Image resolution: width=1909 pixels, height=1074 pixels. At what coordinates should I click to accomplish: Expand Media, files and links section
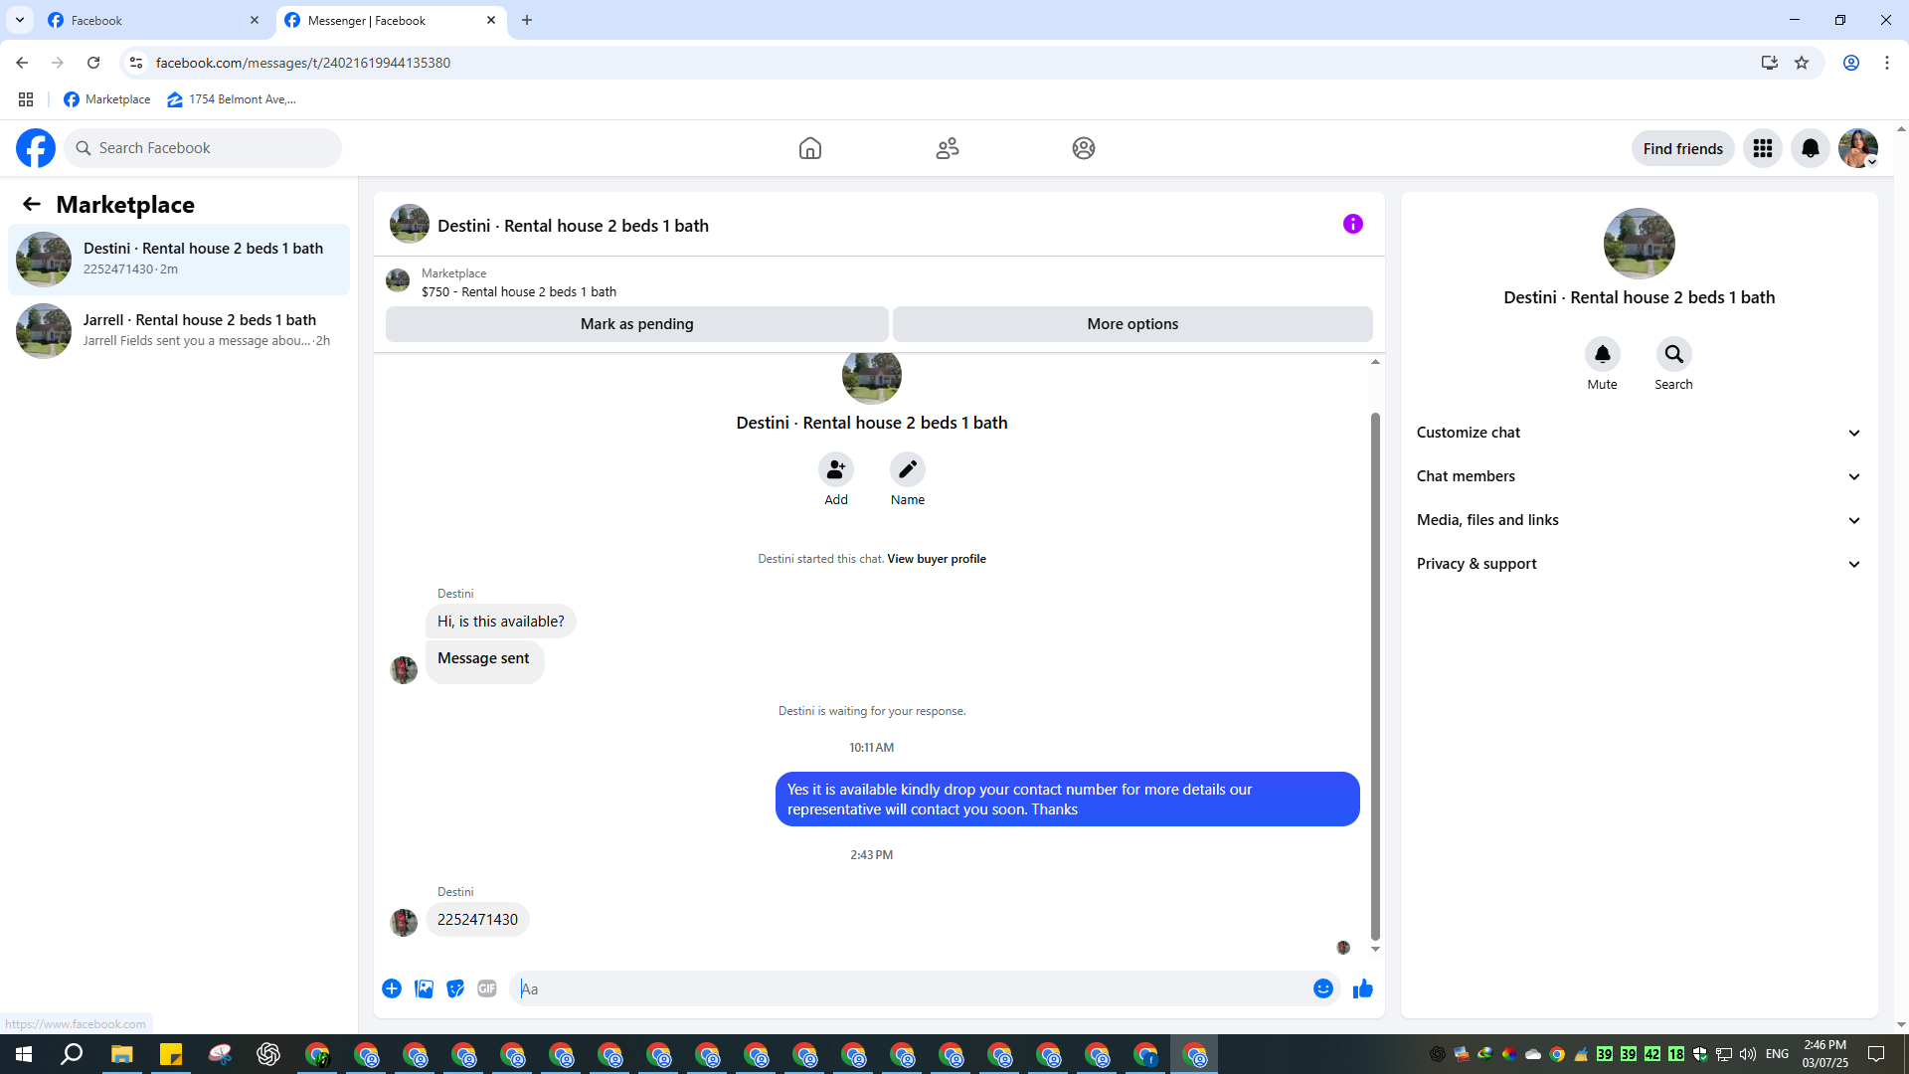1638,520
